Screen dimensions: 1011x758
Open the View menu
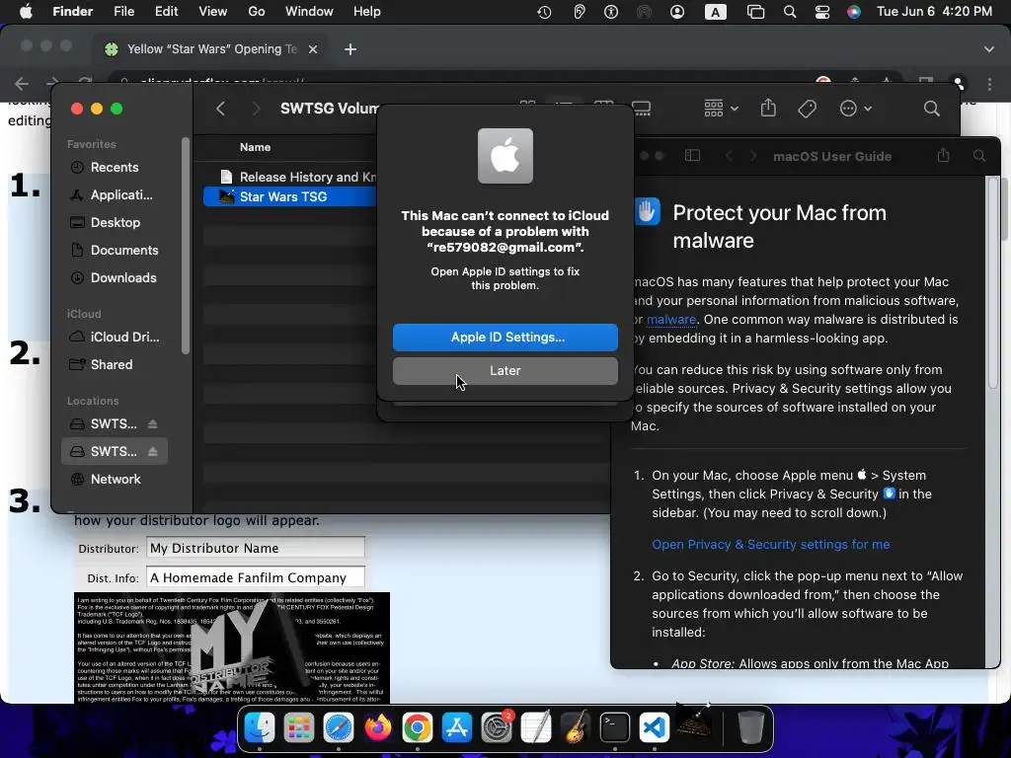pyautogui.click(x=213, y=12)
